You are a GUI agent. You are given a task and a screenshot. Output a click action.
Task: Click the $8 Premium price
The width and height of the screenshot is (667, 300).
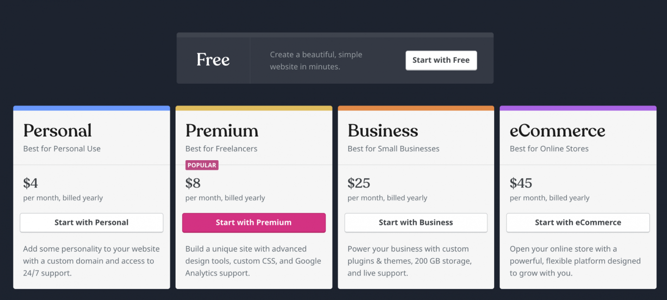point(193,183)
